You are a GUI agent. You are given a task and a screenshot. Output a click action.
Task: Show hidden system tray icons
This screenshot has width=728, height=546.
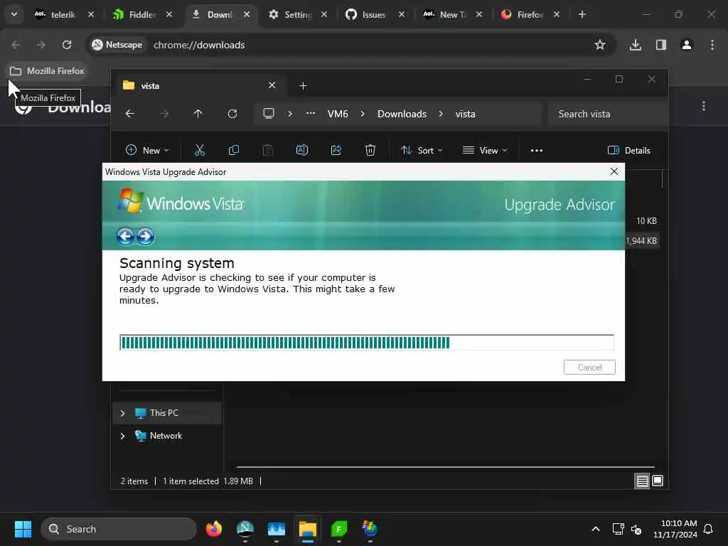coord(596,529)
